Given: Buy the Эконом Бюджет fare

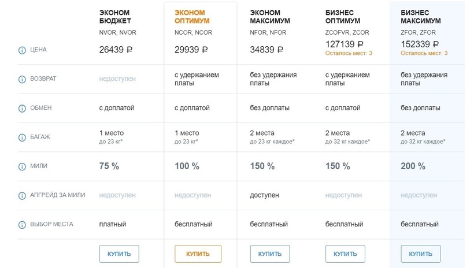Looking at the screenshot, I should point(119,254).
